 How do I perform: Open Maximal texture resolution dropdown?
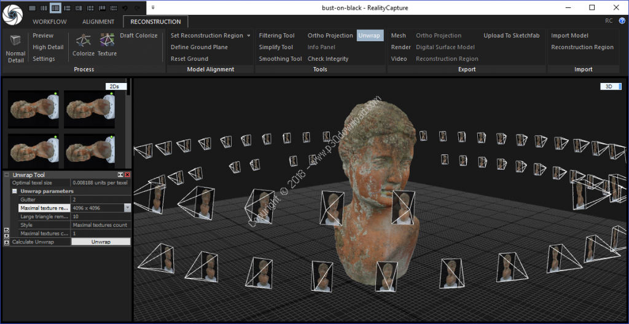coord(127,208)
